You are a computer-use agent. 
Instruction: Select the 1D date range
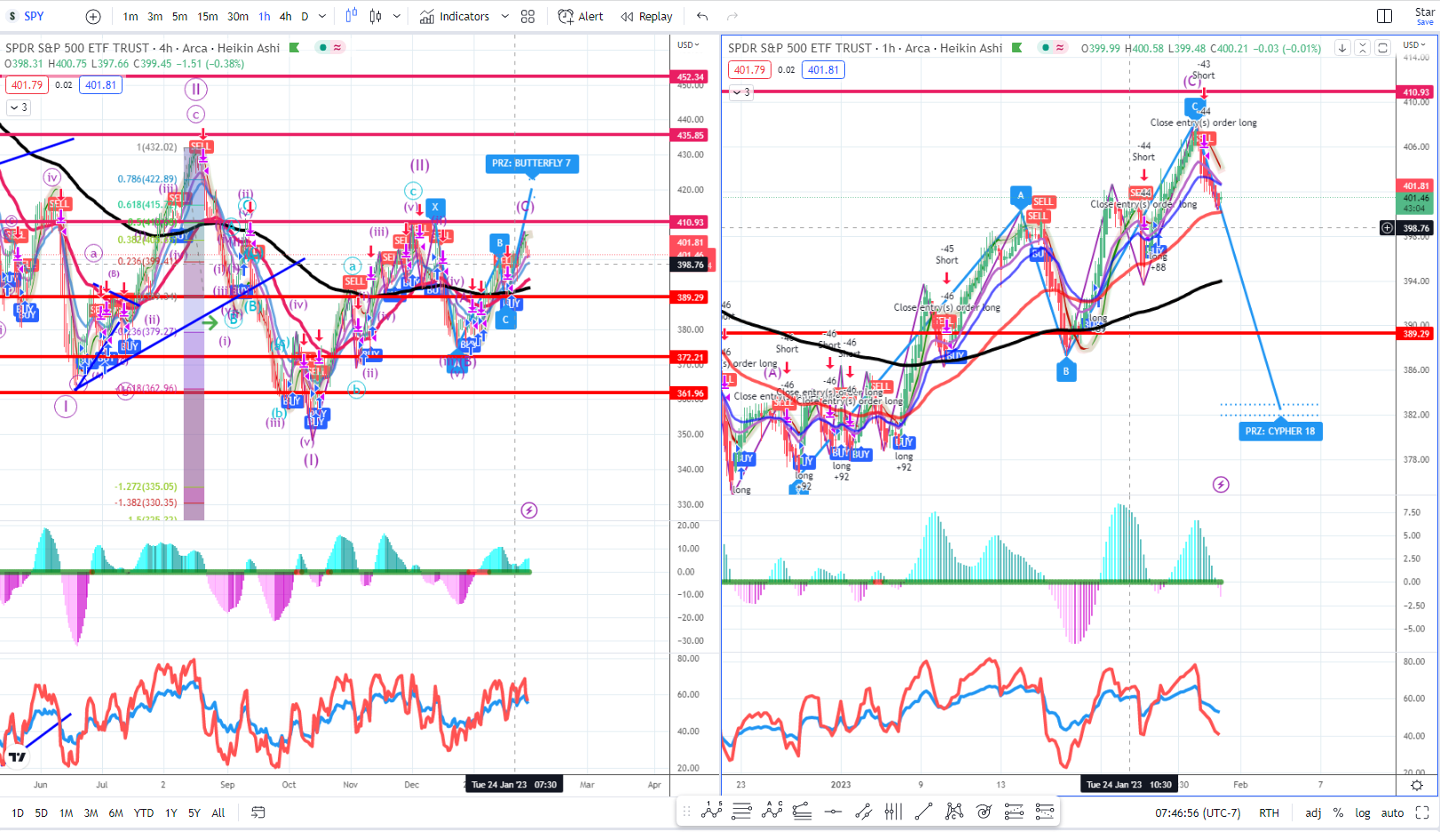pyautogui.click(x=18, y=812)
